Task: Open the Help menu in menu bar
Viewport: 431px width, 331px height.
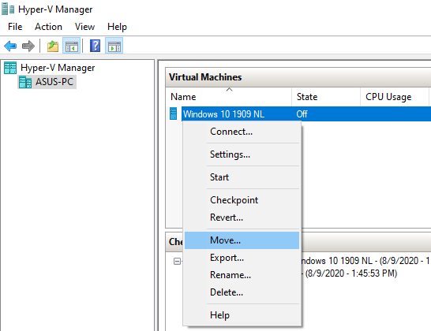Action: click(x=117, y=27)
